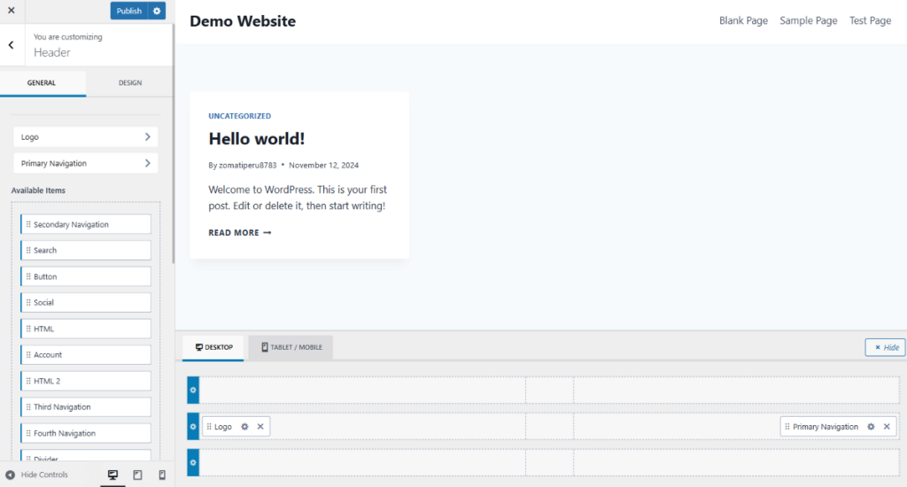Click author name zomatiperu8783
Viewport: 907px width, 487px height.
[248, 166]
